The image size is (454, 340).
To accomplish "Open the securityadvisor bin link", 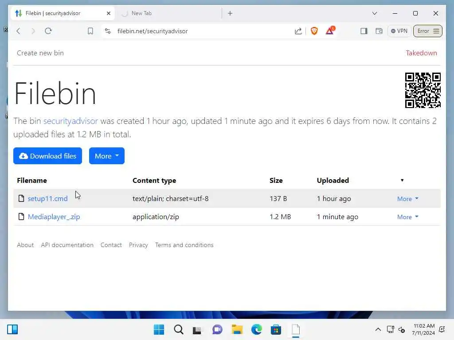I will [70, 121].
